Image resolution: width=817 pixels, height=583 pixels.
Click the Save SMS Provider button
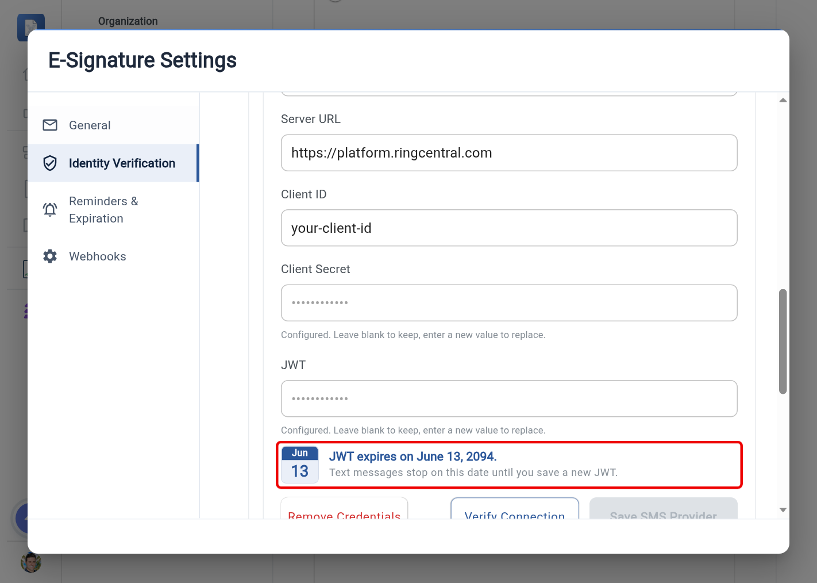664,509
